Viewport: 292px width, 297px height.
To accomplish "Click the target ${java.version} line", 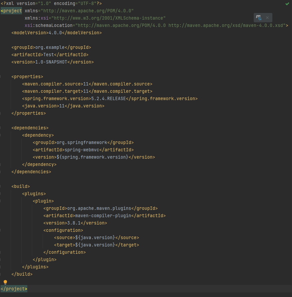I will (97, 245).
